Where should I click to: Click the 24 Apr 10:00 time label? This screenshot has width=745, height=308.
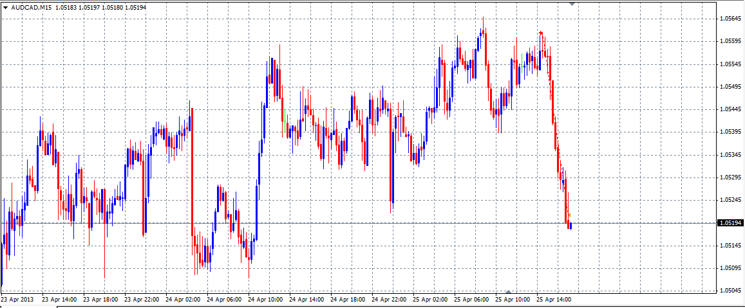[x=265, y=299]
